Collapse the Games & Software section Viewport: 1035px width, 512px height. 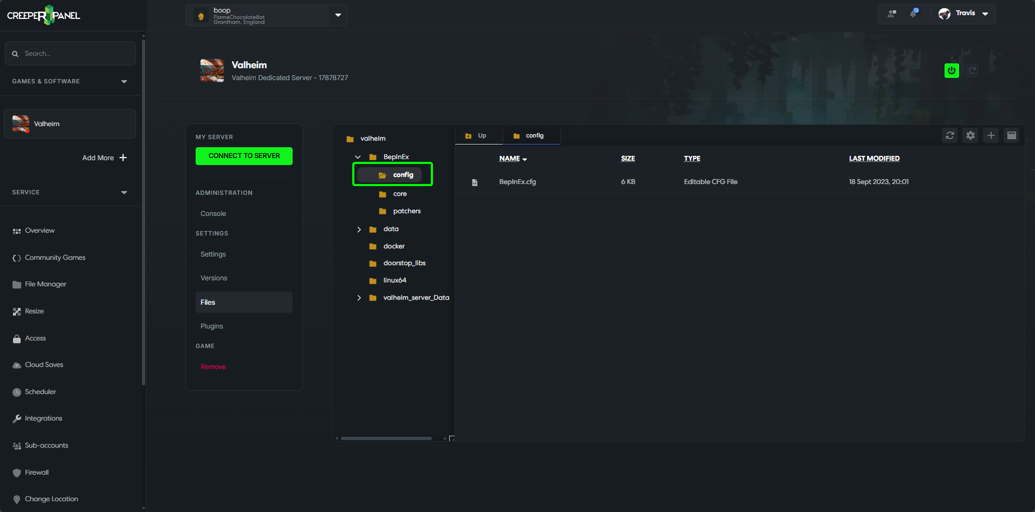pyautogui.click(x=124, y=82)
